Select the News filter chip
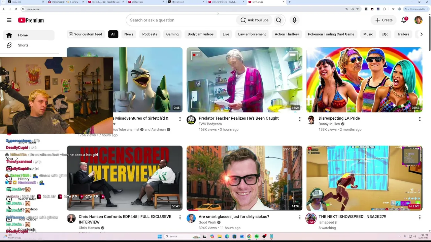This screenshot has height=242, width=431. pos(129,34)
